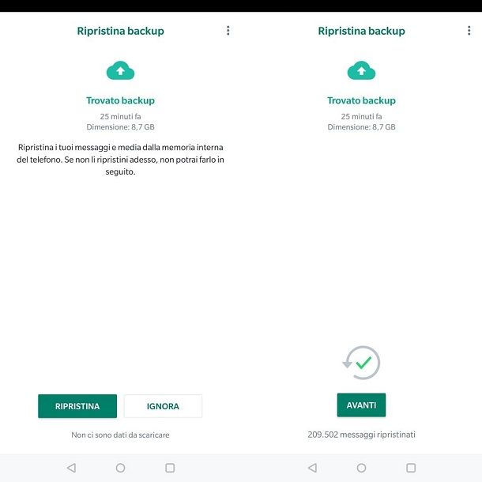Tap the recent apps icon on the right screen
Screen dimensions: 482x482
tap(411, 468)
